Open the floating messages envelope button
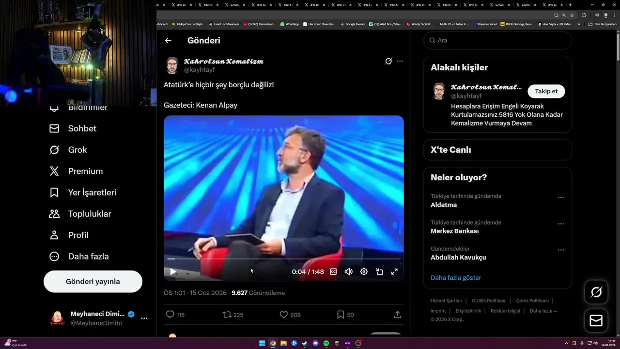The image size is (620, 349). click(x=596, y=320)
